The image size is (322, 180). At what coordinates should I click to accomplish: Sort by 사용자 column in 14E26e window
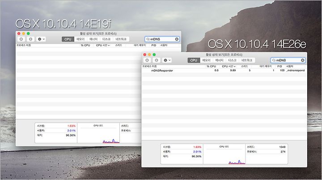point(289,66)
